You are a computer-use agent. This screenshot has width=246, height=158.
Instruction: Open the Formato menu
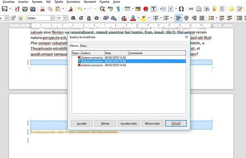click(37, 2)
